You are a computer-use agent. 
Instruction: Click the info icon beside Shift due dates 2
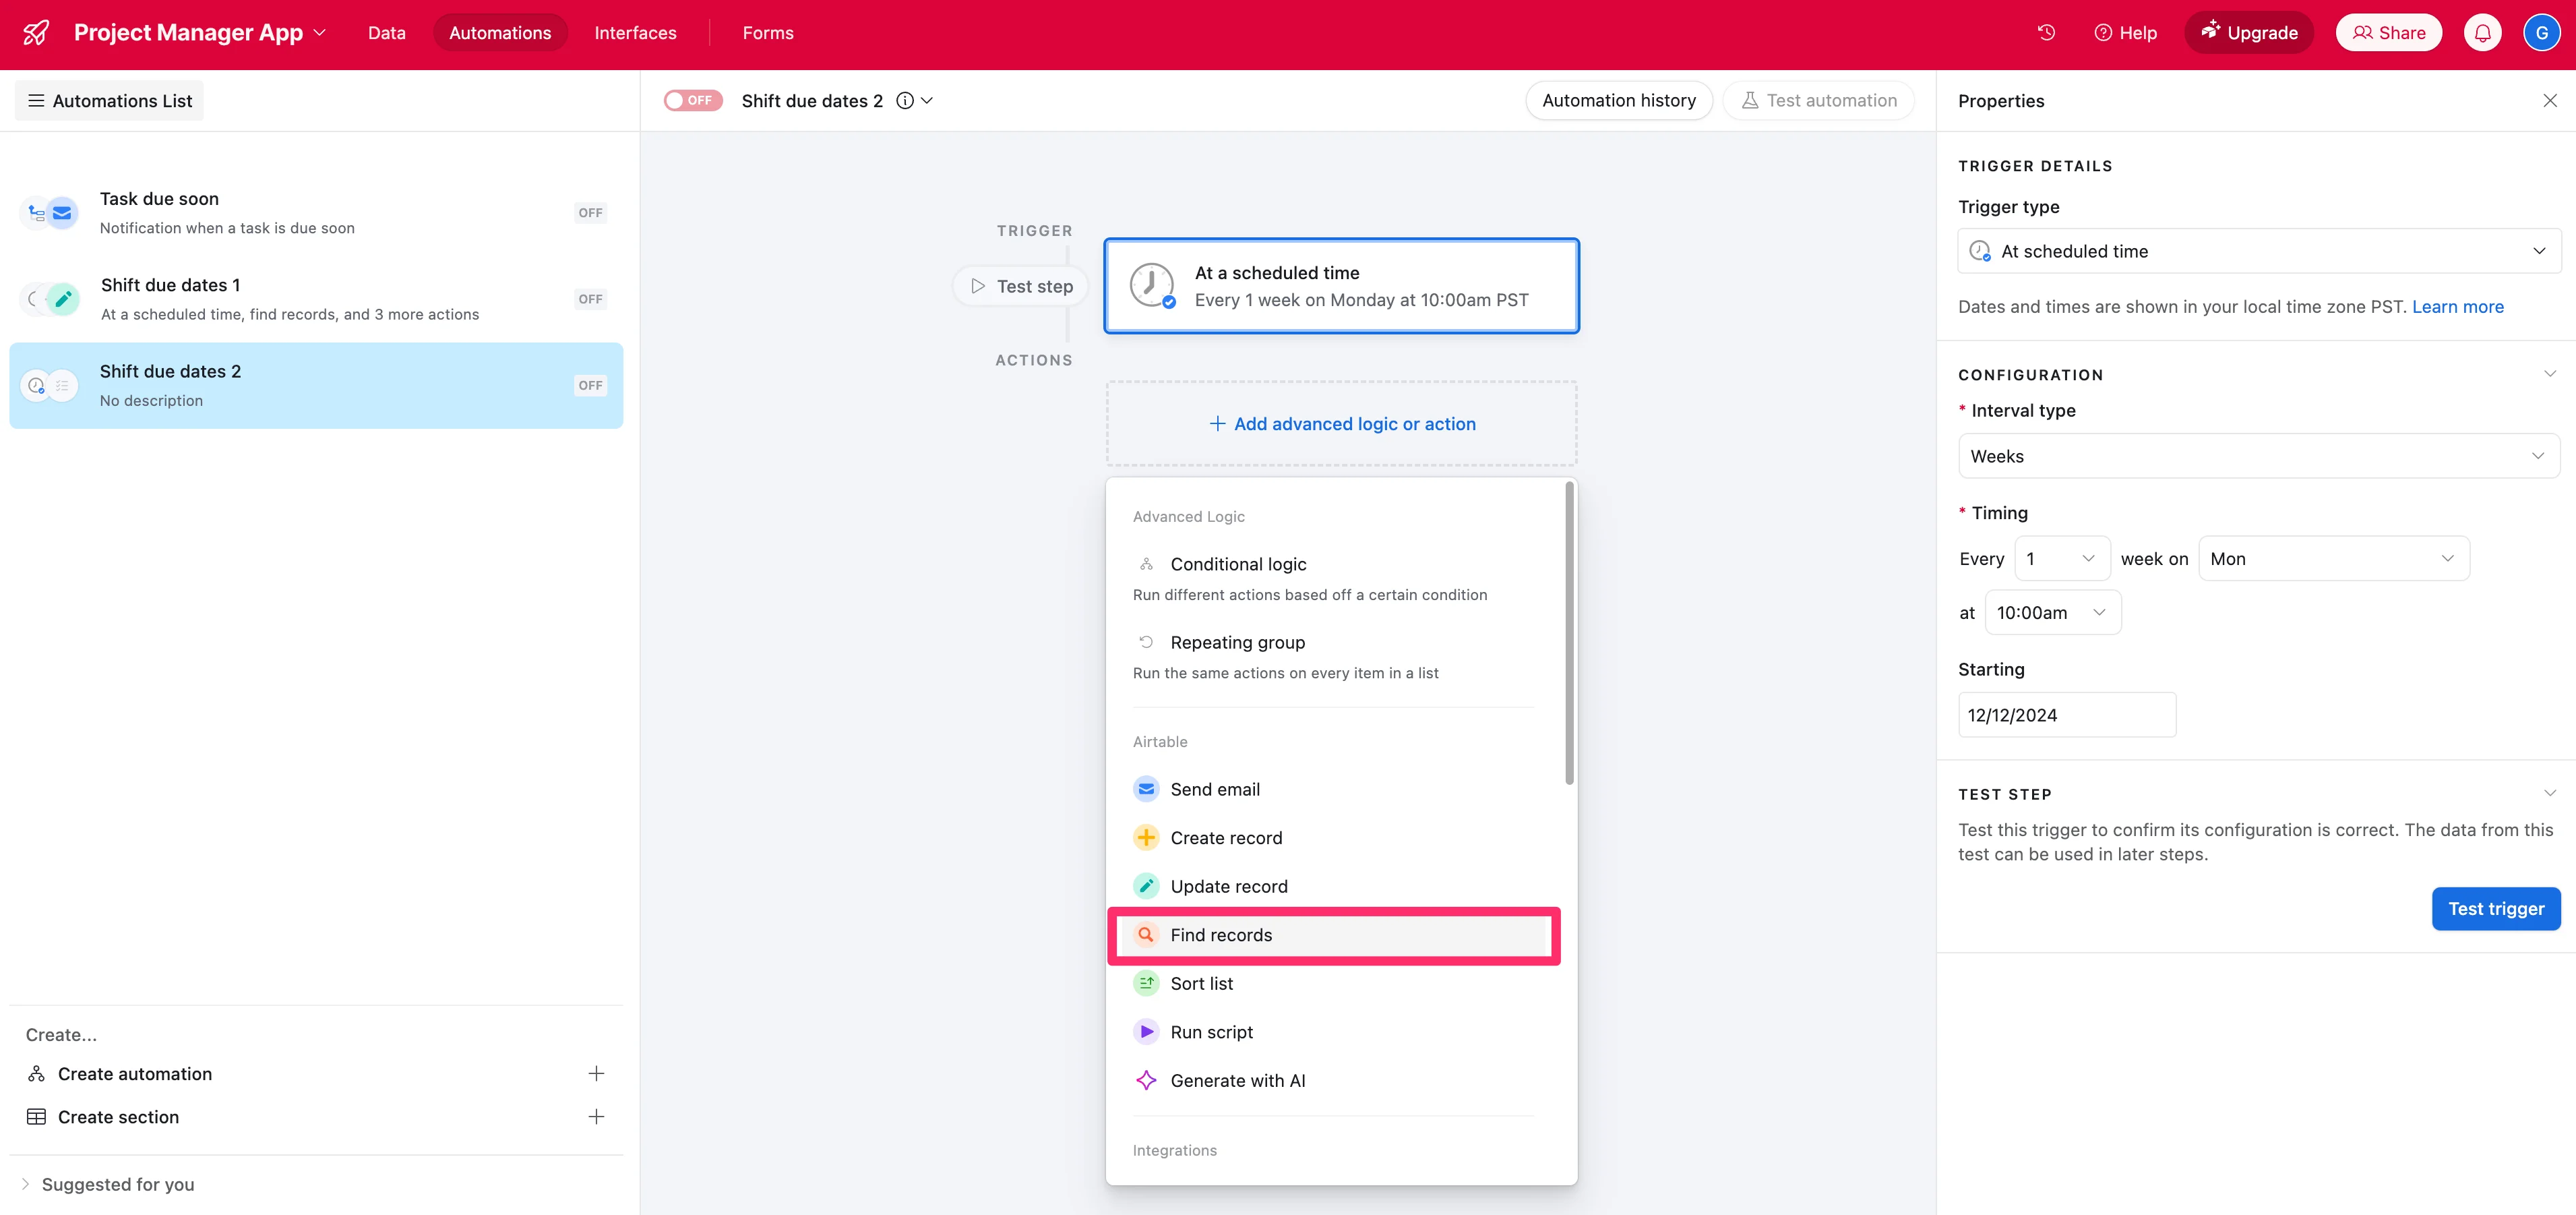click(904, 101)
